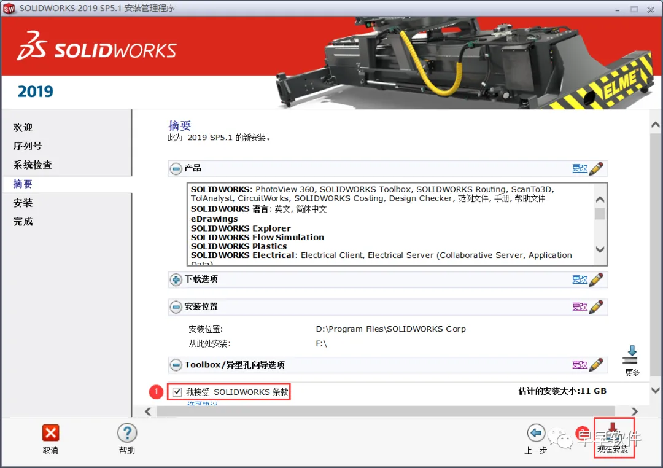This screenshot has height=468, width=663.
Task: Click horizontal scrollbar right arrow
Action: 634,411
